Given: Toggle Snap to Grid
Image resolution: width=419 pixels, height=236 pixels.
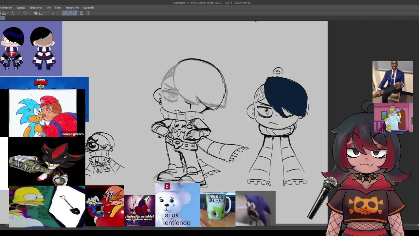Looking at the screenshot, I should (x=75, y=13).
